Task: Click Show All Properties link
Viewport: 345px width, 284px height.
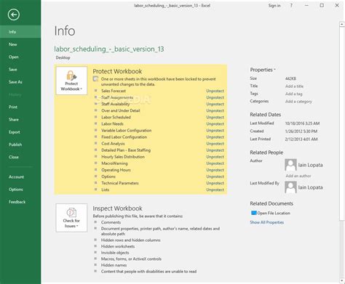Action: 266,222
